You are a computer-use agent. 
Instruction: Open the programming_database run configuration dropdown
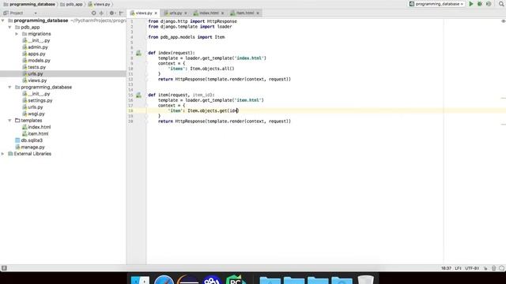(436, 4)
